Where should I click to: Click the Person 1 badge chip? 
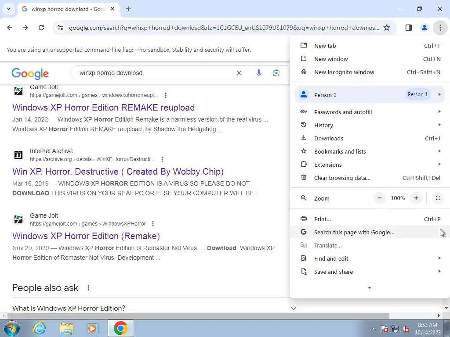pos(417,94)
